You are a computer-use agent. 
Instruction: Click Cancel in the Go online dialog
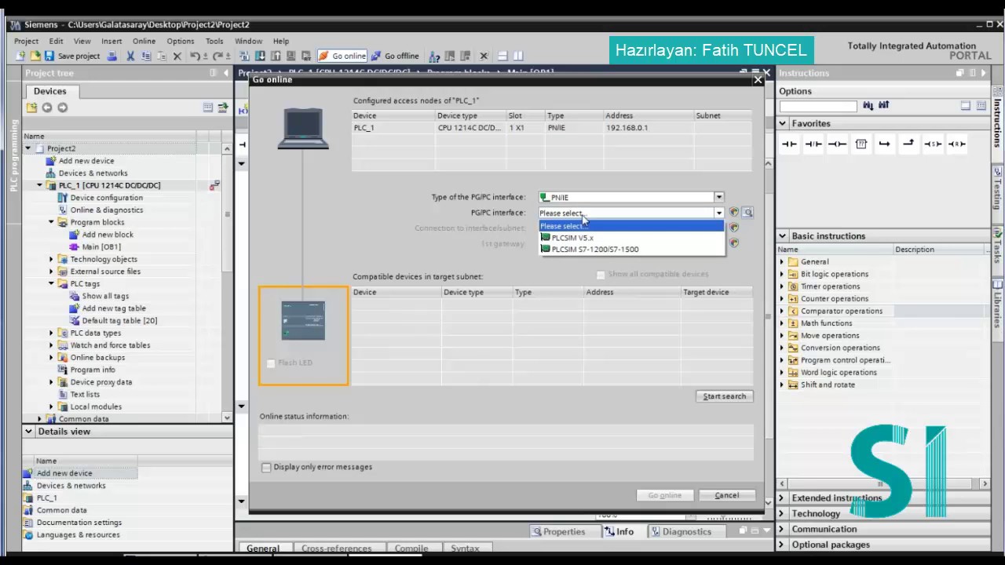726,495
